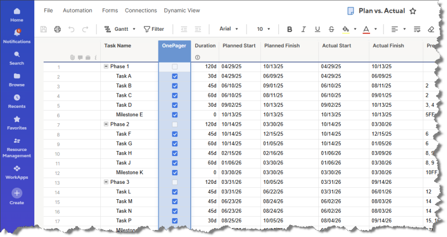Collapse the Phase 2 row
The image size is (447, 237).
[106, 124]
